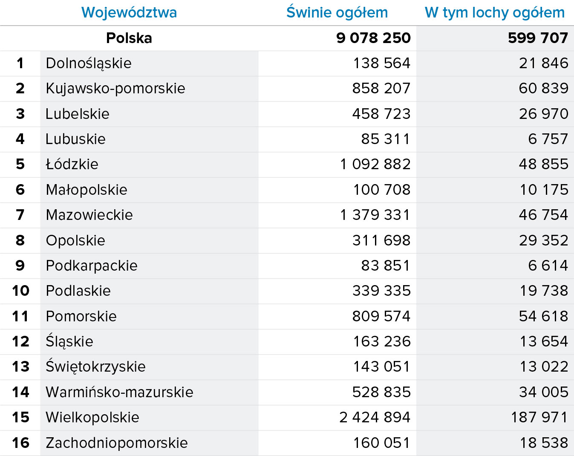Select the Zachodniopomorskie row name
Image resolution: width=574 pixels, height=456 pixels.
pos(117,443)
